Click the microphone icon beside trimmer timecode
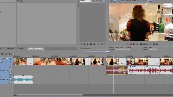 pyautogui.click(x=81, y=48)
